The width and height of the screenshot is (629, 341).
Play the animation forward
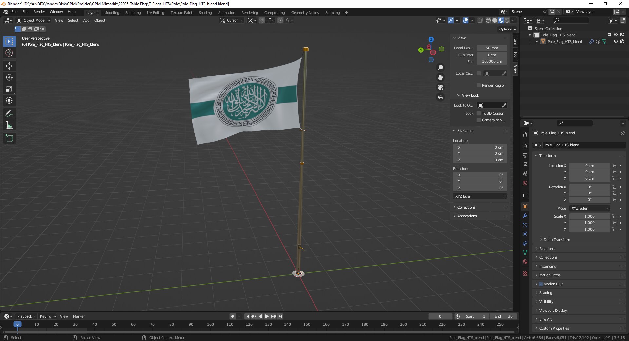(x=267, y=316)
